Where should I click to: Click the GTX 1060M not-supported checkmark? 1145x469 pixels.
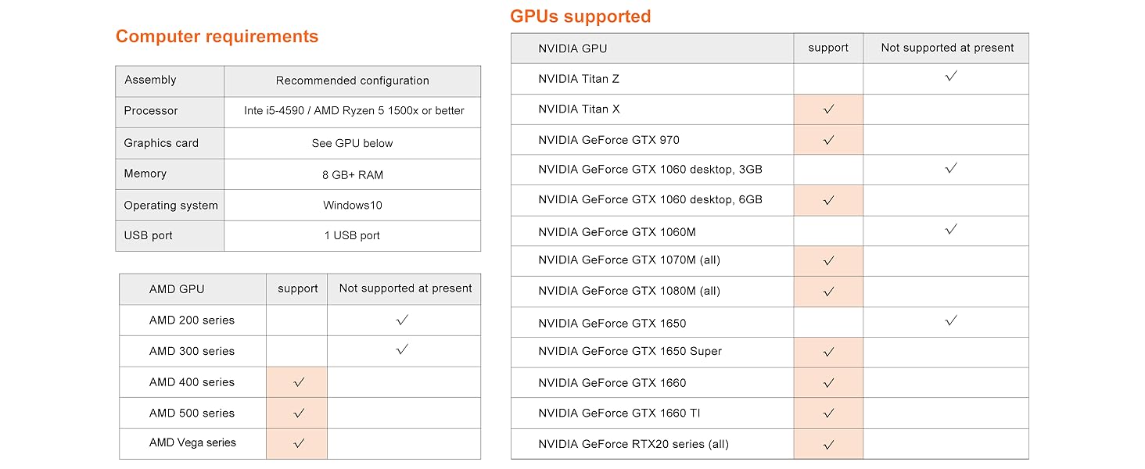tap(951, 229)
